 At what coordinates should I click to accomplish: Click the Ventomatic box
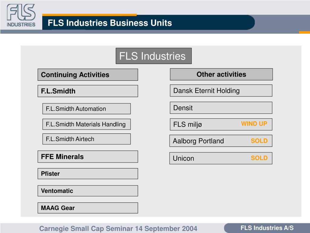pyautogui.click(x=88, y=191)
